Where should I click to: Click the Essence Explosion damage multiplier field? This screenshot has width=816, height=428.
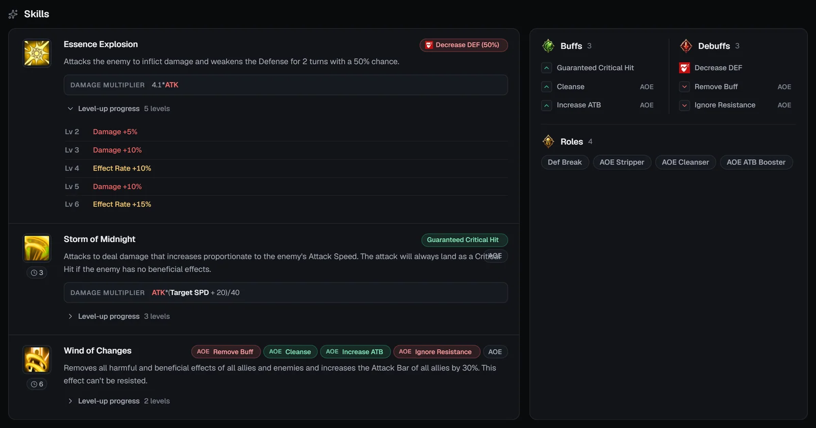pyautogui.click(x=286, y=85)
